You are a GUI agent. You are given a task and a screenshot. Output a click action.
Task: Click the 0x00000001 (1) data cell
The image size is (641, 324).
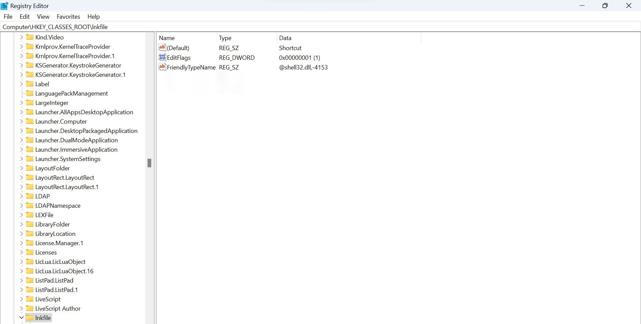click(x=299, y=57)
